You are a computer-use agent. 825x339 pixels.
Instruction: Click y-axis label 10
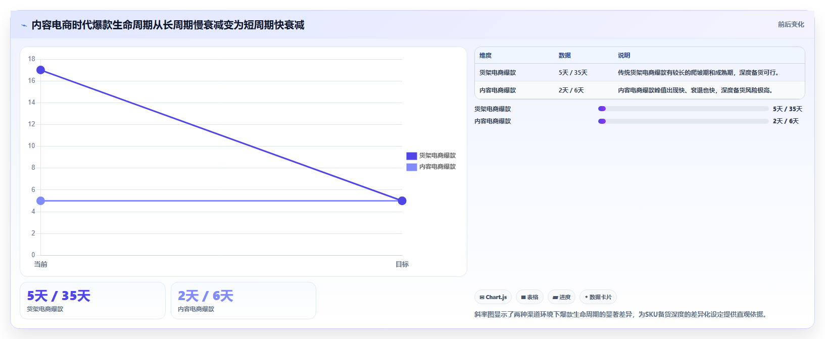pos(32,146)
